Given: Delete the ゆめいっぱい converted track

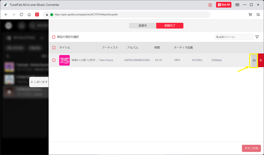Looking at the screenshot, I should pyautogui.click(x=261, y=60).
